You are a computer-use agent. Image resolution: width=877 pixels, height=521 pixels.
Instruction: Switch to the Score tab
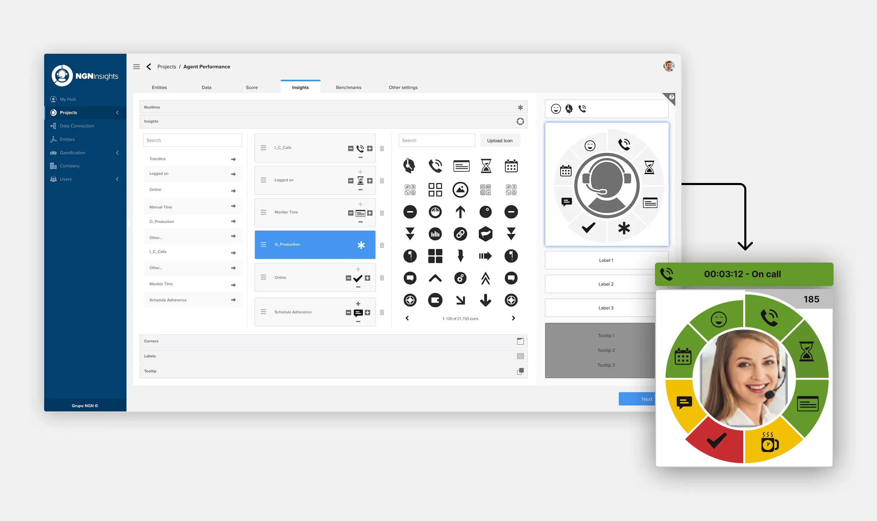[x=251, y=88]
